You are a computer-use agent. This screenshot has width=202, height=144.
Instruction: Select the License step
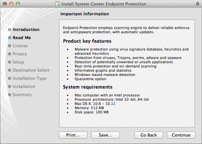click(x=20, y=46)
